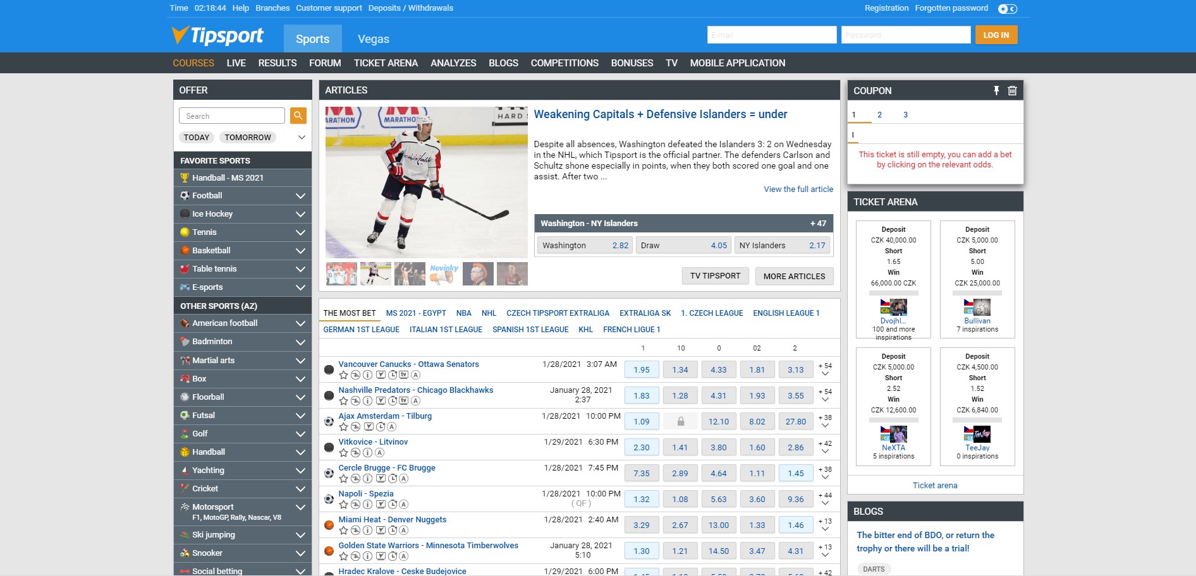The image size is (1196, 576).
Task: Expand the American football chevron
Action: (300, 323)
